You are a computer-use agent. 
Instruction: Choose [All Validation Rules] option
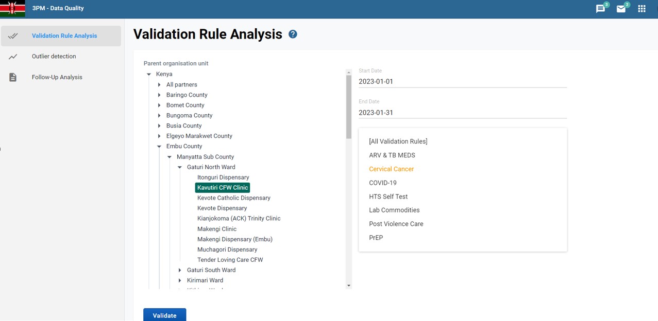[398, 141]
